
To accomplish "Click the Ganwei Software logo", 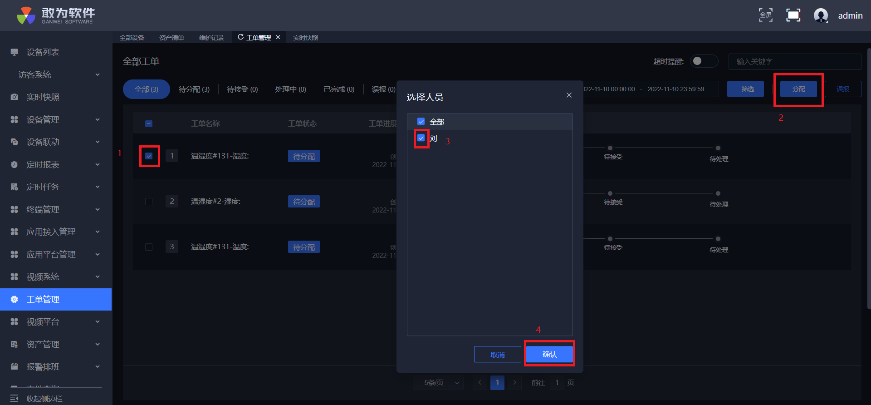I will [x=56, y=15].
